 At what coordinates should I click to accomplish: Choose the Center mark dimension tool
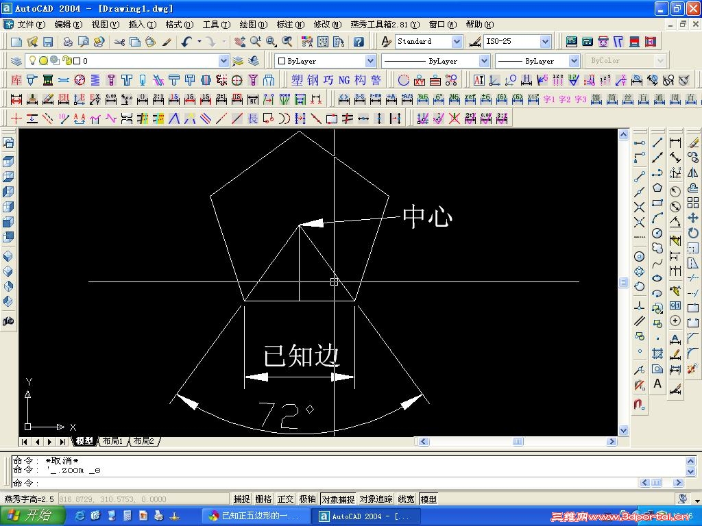[675, 321]
